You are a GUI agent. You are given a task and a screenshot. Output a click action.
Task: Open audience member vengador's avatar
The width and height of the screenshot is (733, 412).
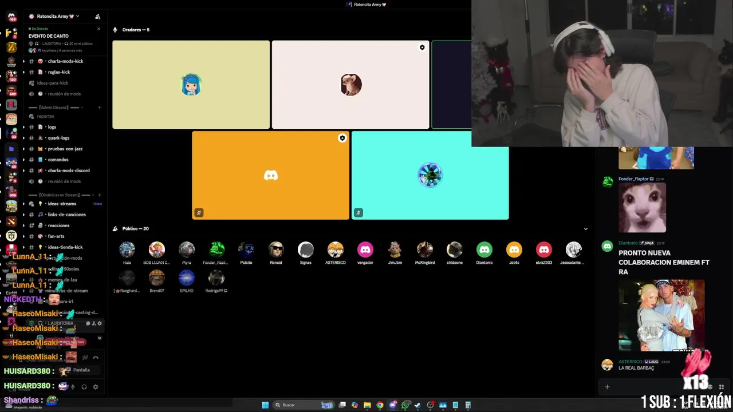pos(365,249)
